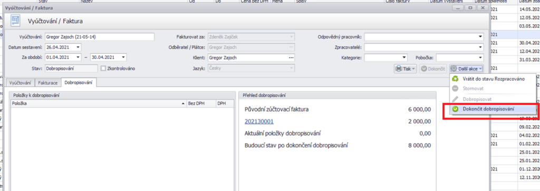Open invoice link 202130001
The height and width of the screenshot is (191, 540).
point(259,121)
